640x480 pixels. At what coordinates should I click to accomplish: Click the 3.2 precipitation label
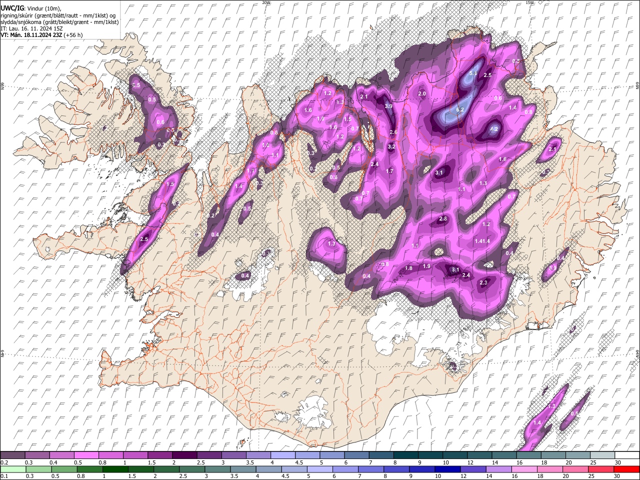pyautogui.click(x=391, y=146)
